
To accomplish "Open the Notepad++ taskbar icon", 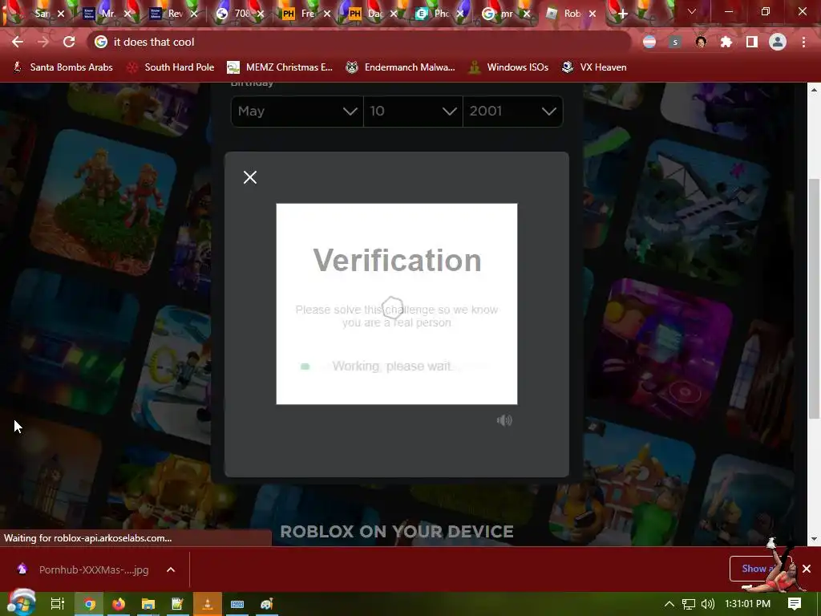I will click(177, 605).
